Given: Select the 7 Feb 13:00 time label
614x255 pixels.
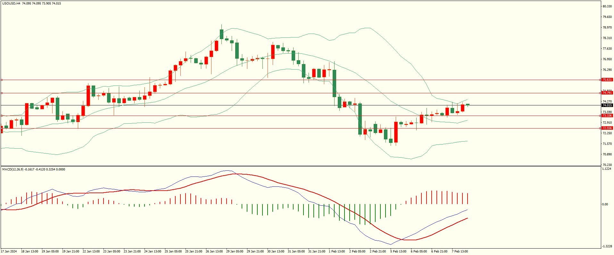Looking at the screenshot, I should coord(460,251).
